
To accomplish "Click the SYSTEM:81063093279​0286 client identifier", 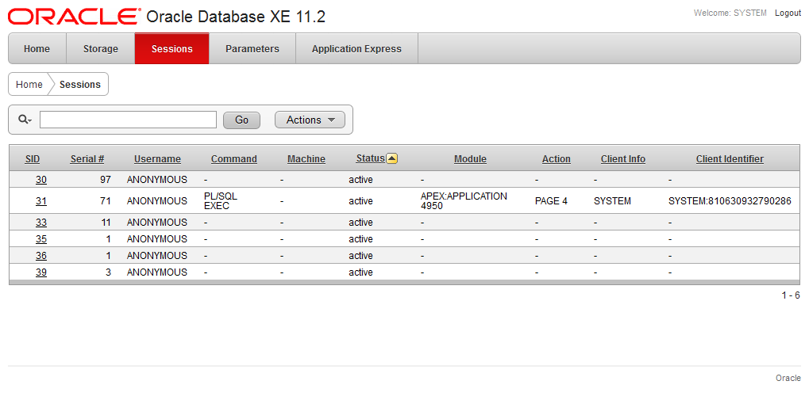I will tap(730, 200).
